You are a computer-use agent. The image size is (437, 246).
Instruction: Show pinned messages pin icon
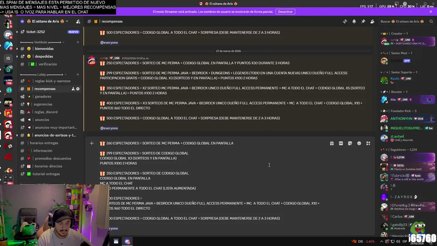(363, 21)
